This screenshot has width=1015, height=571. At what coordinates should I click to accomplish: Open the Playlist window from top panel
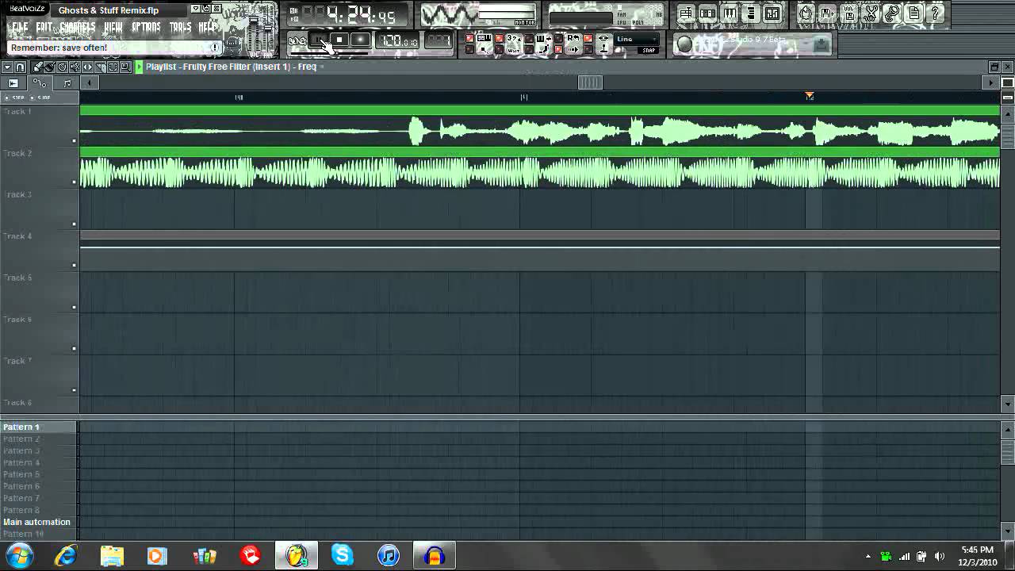686,13
